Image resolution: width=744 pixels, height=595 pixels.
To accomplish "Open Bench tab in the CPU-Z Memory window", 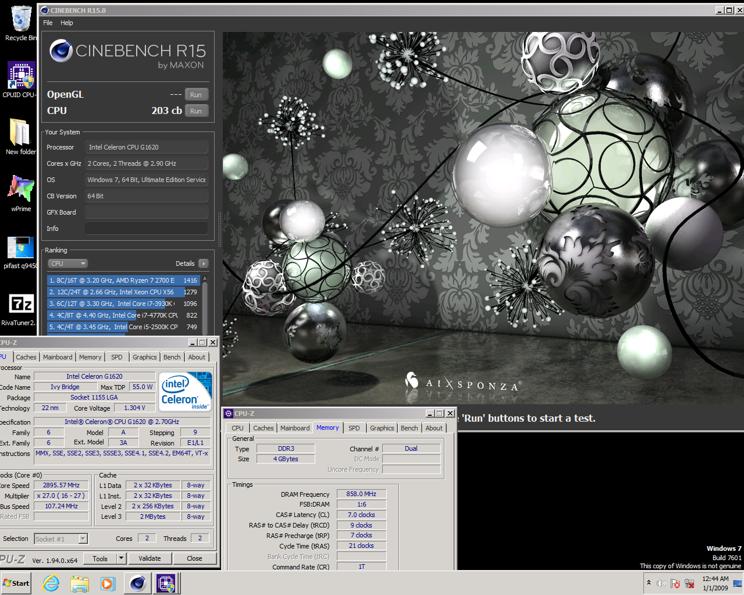I will [x=410, y=428].
